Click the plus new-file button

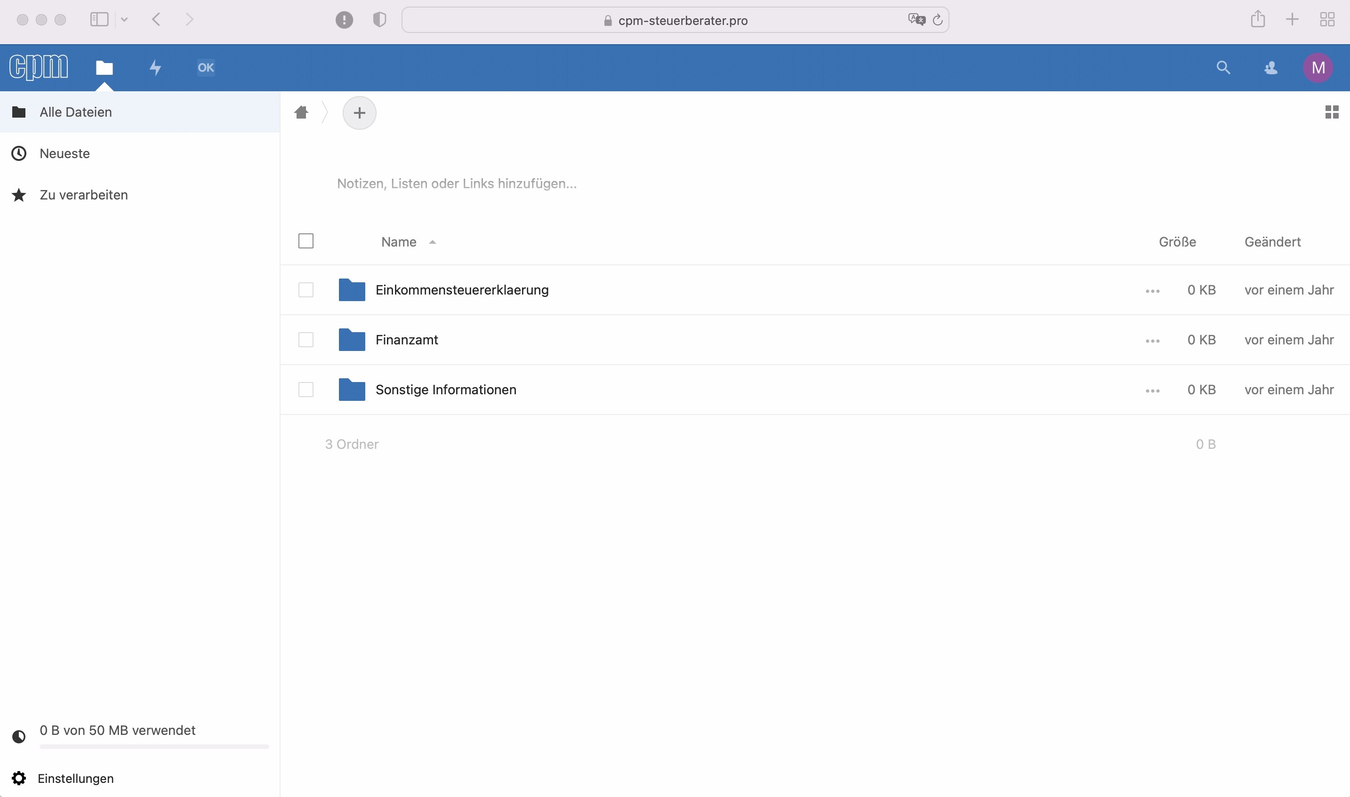360,113
